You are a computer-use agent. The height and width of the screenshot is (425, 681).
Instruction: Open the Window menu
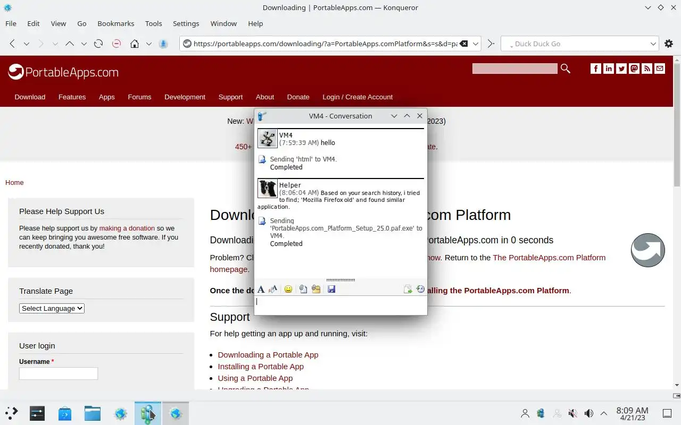click(223, 24)
